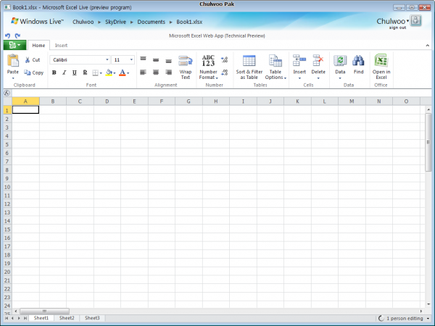Click the user profile picture icon
Viewport: 435px width, 326px height.
tap(416, 20)
